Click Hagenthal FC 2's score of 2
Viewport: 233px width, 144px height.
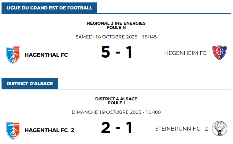point(105,128)
